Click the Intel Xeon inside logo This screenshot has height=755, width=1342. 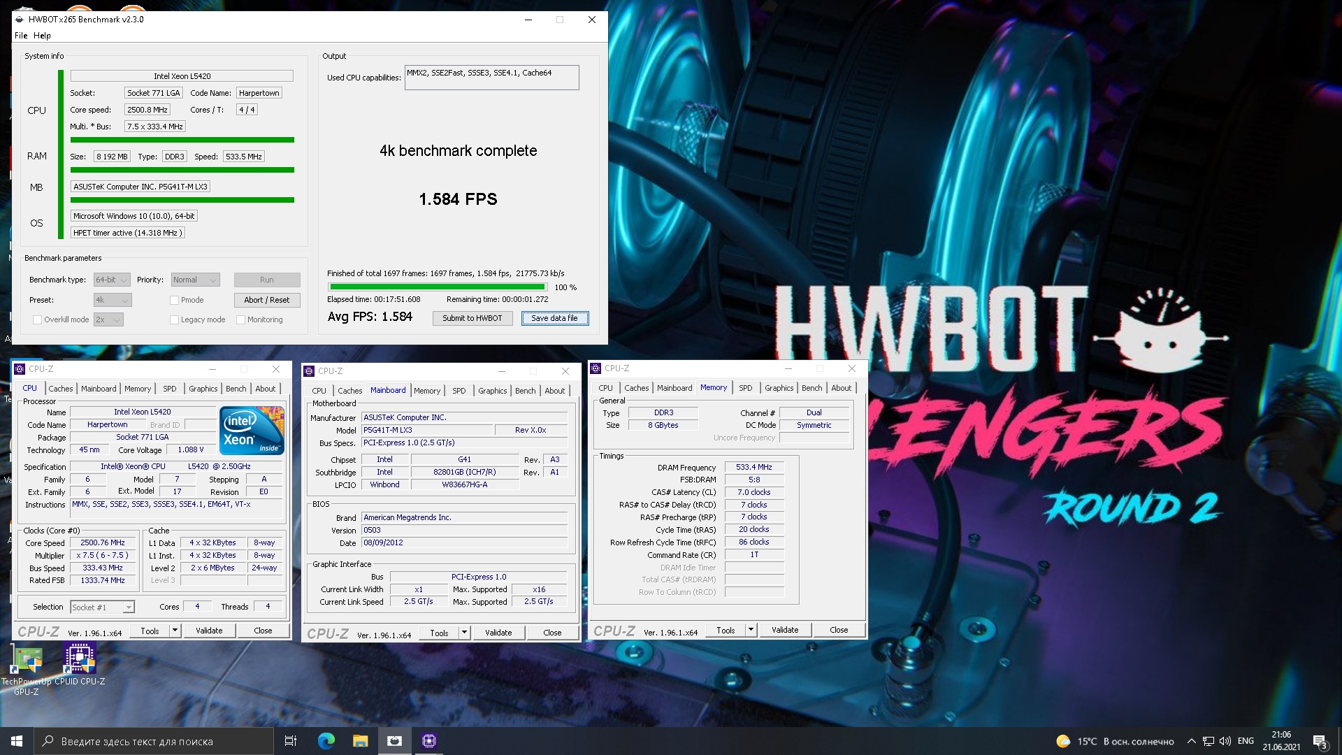(x=252, y=430)
